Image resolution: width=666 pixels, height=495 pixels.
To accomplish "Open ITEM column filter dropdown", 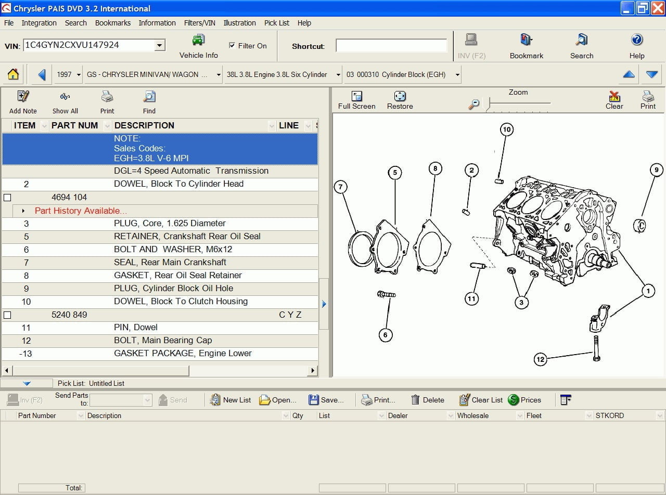I will 44,125.
